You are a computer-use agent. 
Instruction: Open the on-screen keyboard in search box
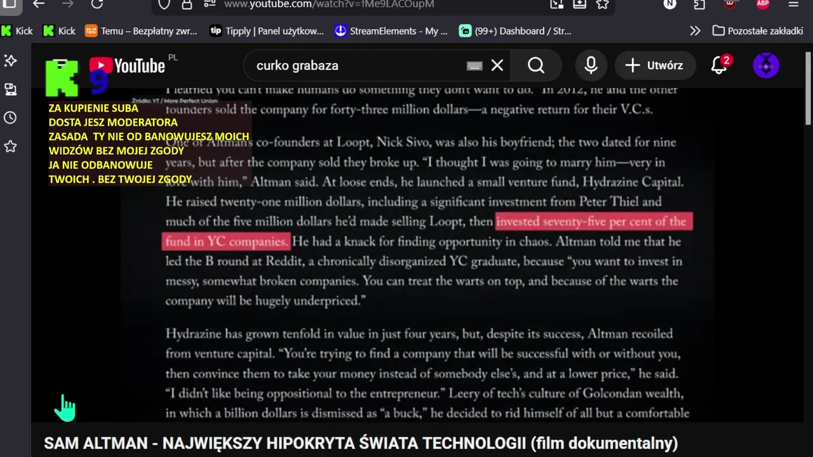[474, 65]
